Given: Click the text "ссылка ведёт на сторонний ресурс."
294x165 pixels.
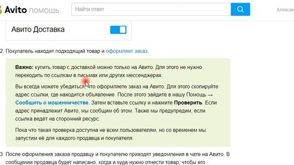Looking at the screenshot, I should 57,119.
